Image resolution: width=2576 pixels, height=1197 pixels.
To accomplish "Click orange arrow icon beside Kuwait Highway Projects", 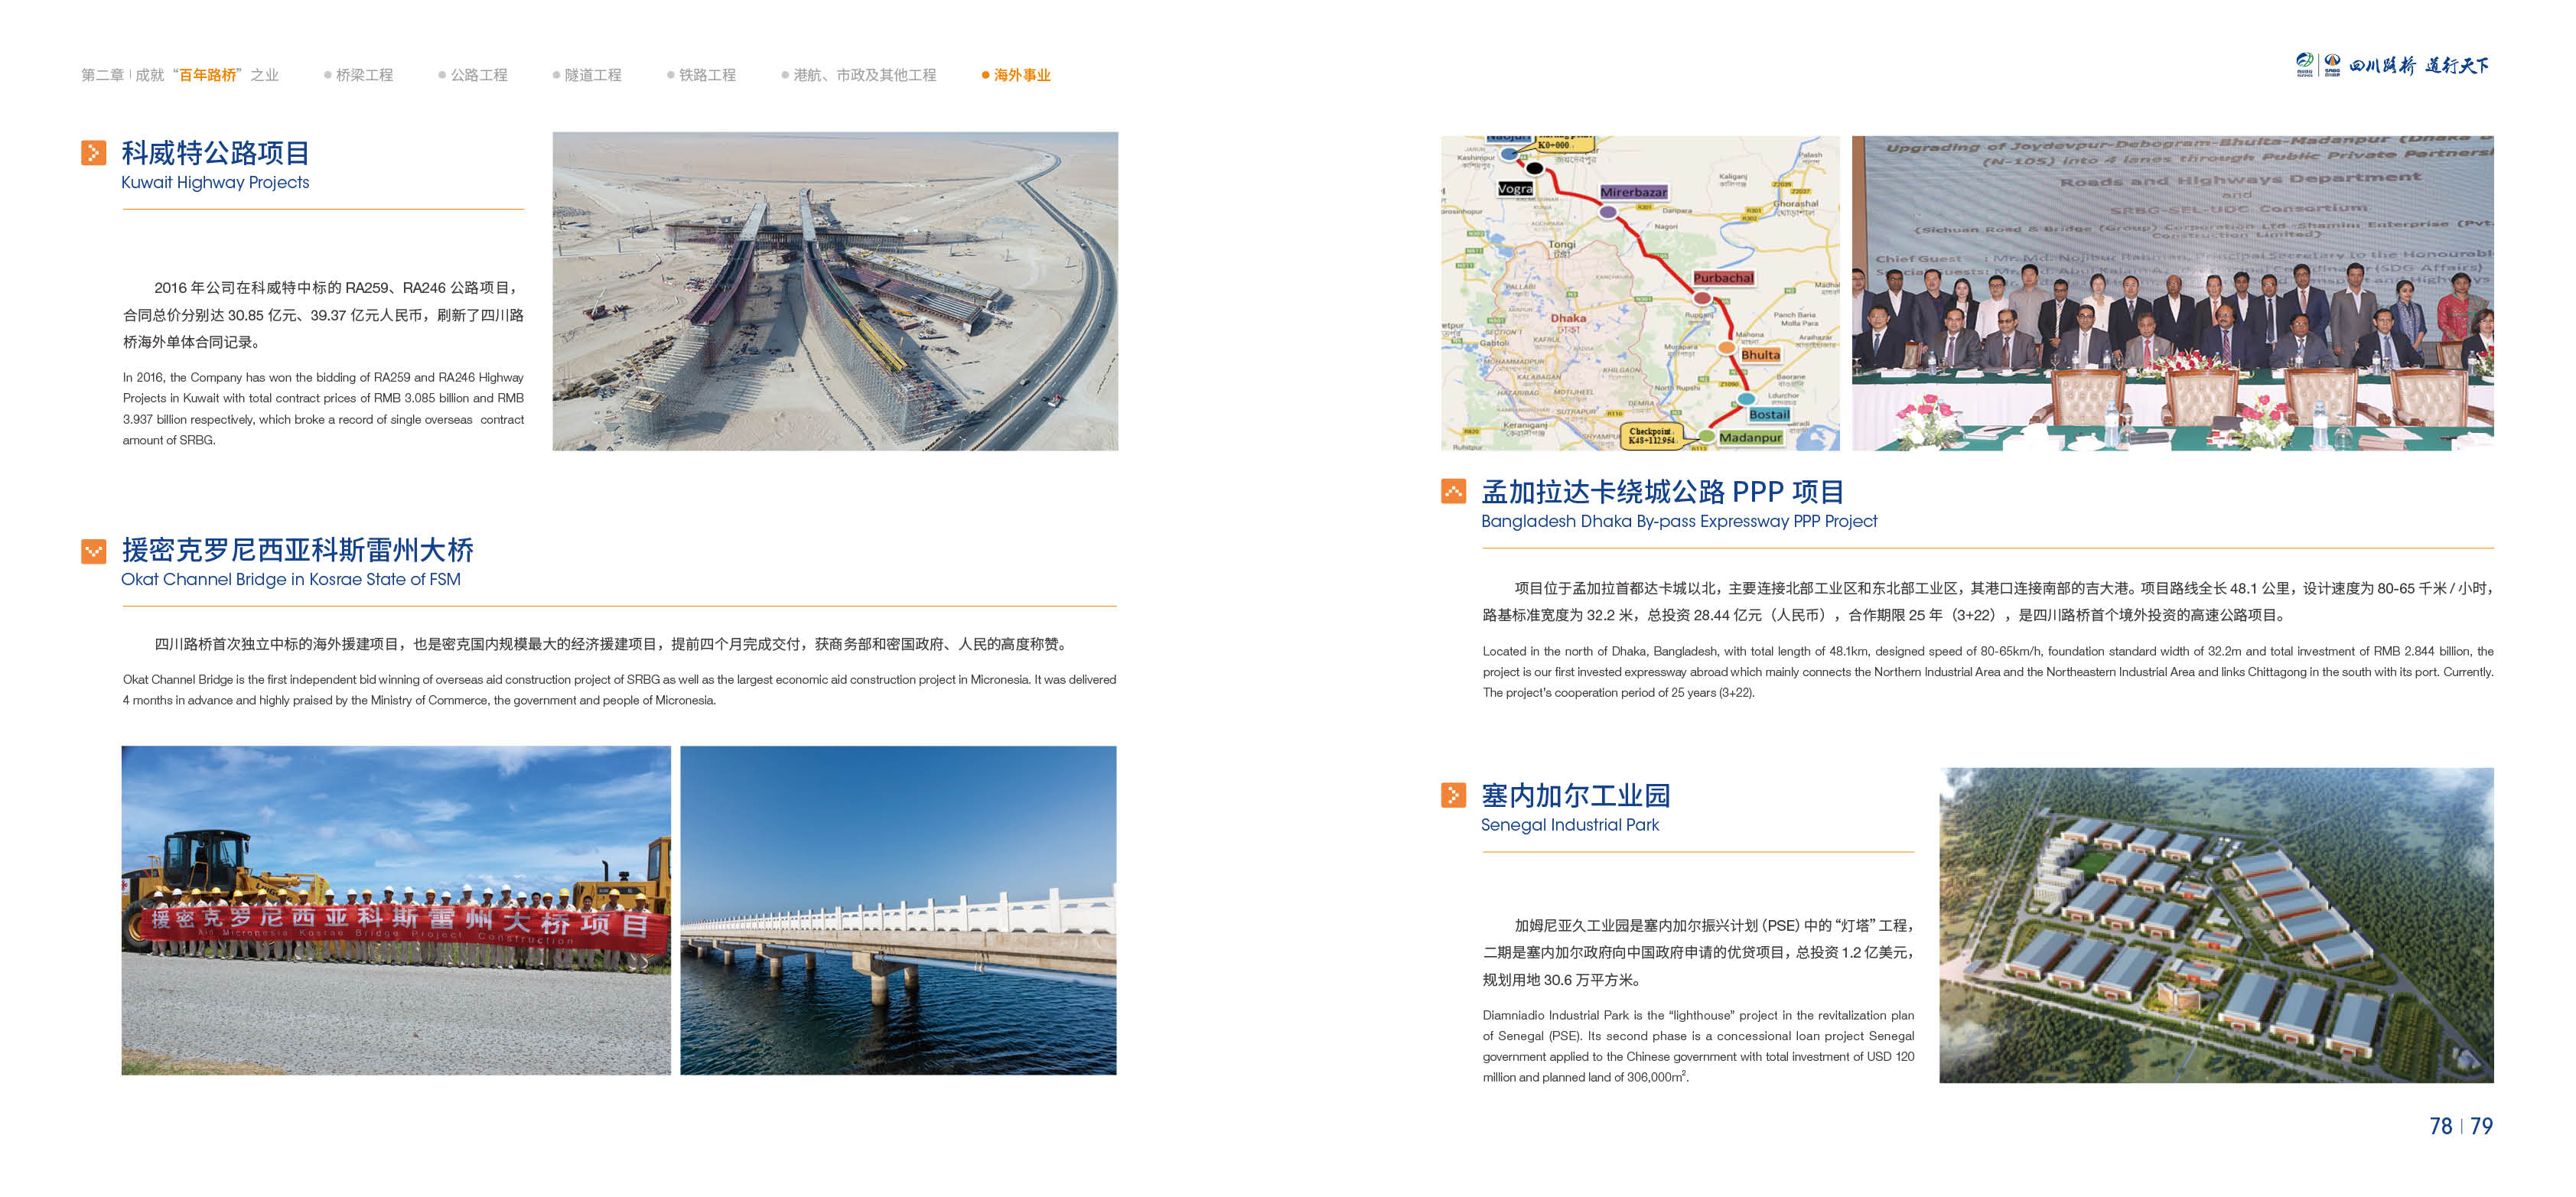I will click(93, 153).
